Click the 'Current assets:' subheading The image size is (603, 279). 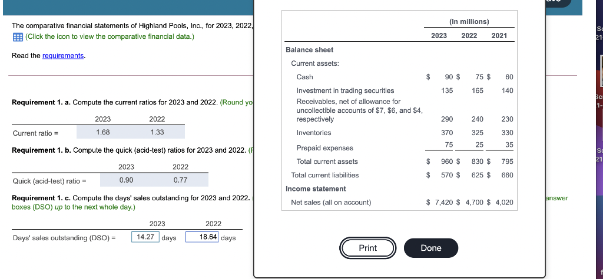tap(315, 63)
